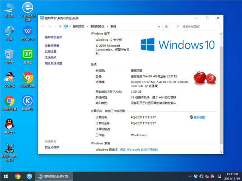Viewport: 242px width, 181px height.
Task: Open the 此电脑 desktop icon
Action: [x=9, y=10]
